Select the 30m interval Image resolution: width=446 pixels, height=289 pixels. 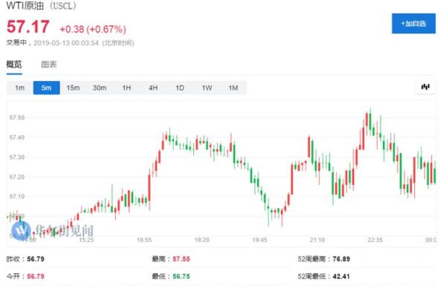(100, 88)
